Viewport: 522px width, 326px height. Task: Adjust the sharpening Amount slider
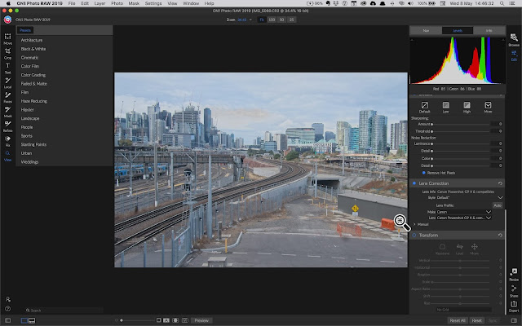pos(432,123)
